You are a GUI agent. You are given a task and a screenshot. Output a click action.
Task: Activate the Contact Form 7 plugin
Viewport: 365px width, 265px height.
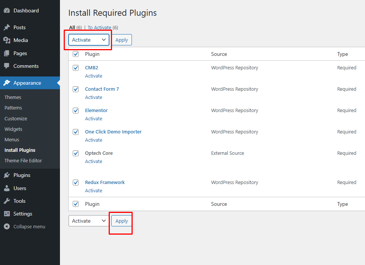94,97
